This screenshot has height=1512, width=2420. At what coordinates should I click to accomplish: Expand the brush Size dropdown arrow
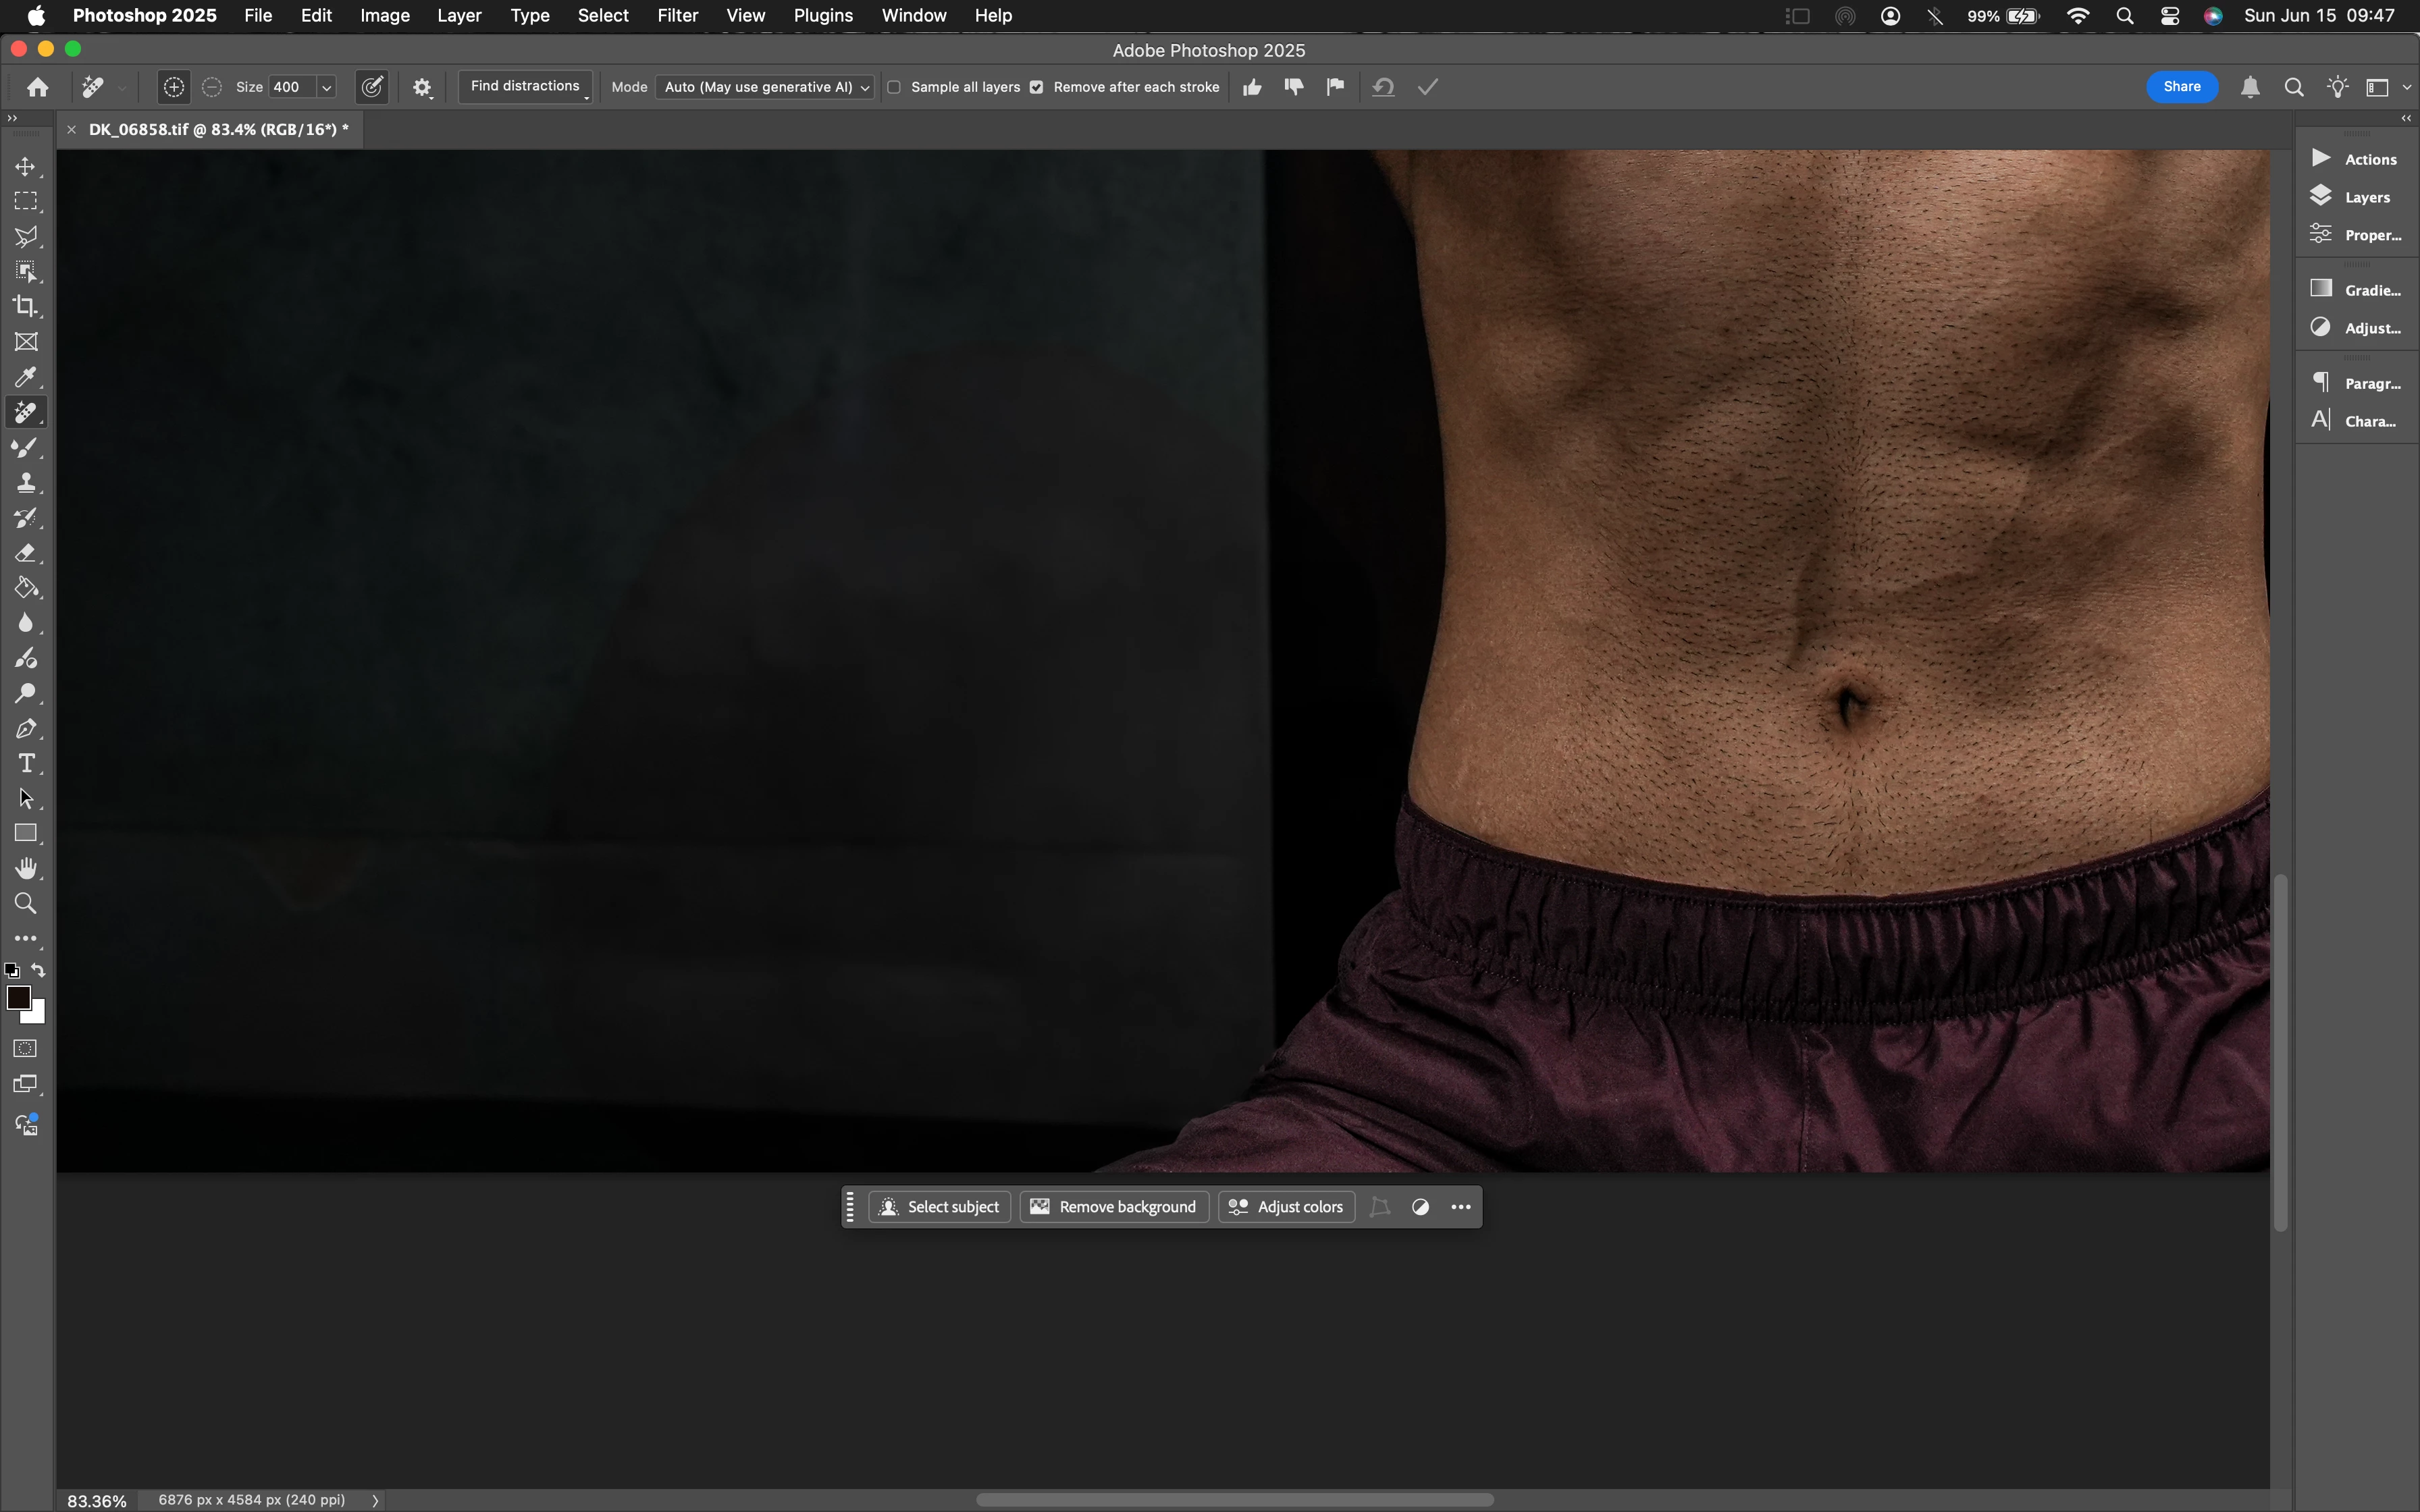(326, 87)
